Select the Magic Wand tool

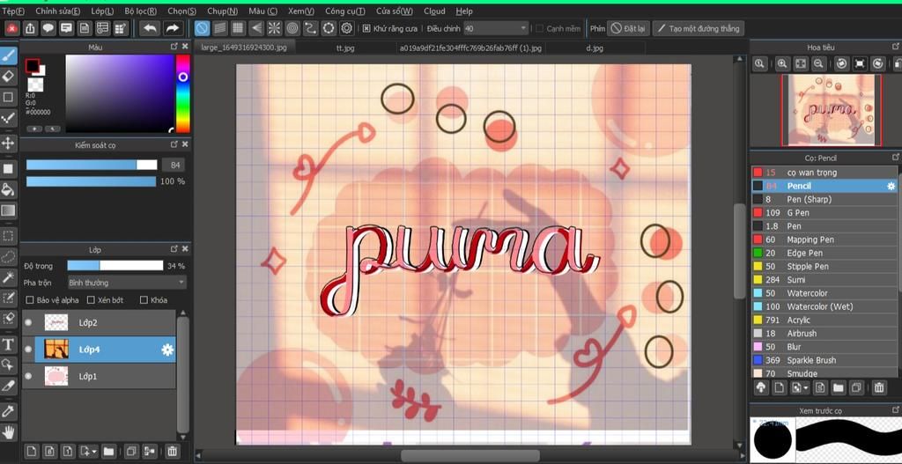pyautogui.click(x=8, y=277)
